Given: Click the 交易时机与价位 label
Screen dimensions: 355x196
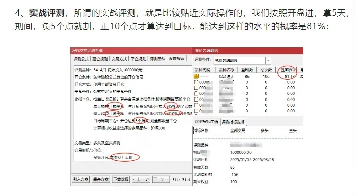Looking at the screenshot, I should coord(89,150).
